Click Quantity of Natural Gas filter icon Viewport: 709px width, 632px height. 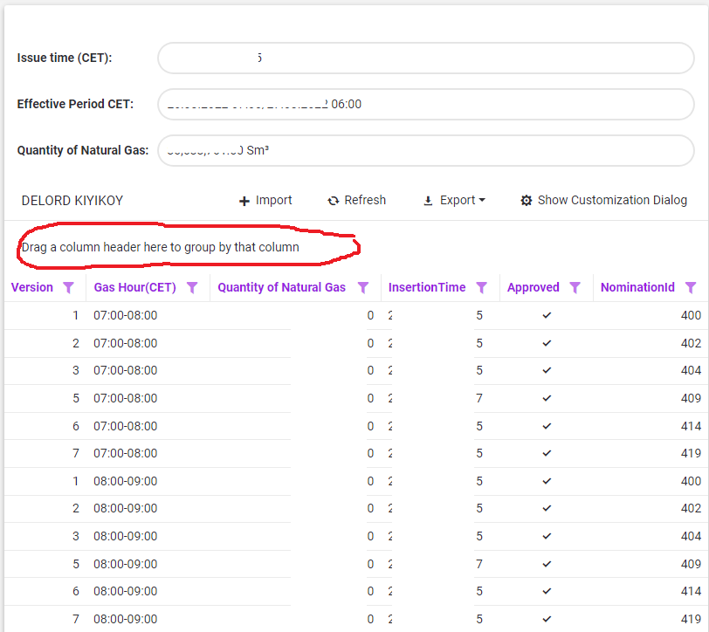tap(363, 287)
